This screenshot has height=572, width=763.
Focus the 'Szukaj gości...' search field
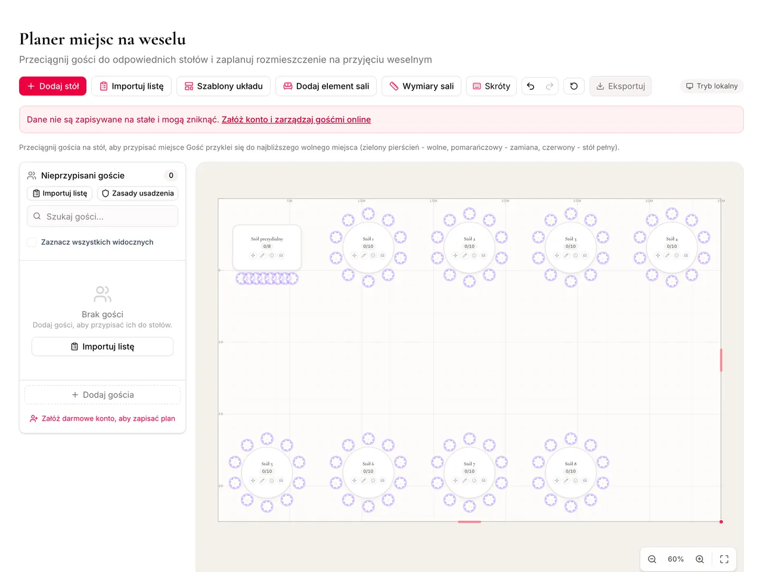(103, 216)
